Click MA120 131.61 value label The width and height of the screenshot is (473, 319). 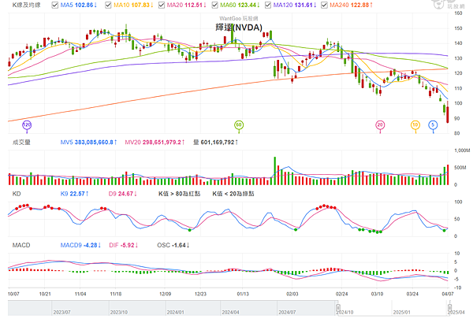pos(295,6)
